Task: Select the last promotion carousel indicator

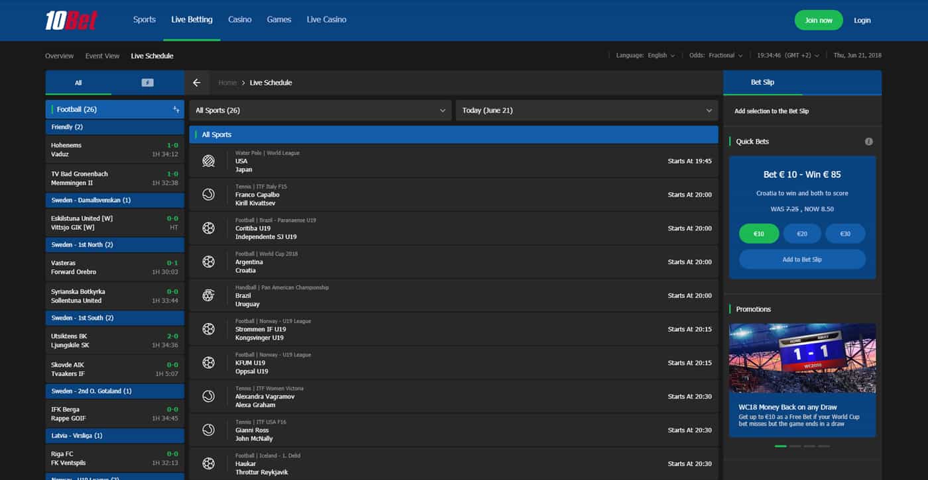Action: (824, 446)
